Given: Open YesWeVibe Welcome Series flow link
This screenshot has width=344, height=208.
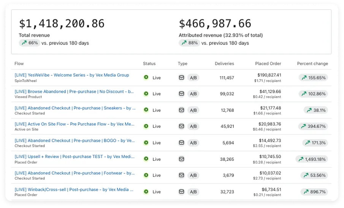Looking at the screenshot, I should (72, 75).
